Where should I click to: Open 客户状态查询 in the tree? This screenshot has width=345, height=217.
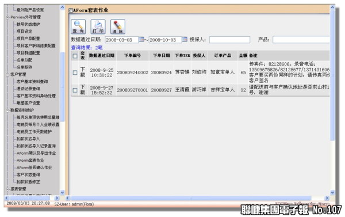tap(28, 174)
